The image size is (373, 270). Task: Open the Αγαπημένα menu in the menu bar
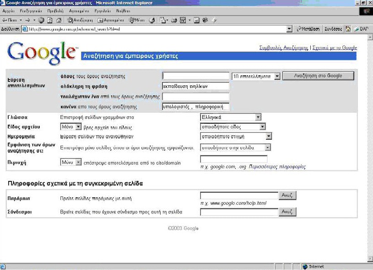click(x=79, y=11)
